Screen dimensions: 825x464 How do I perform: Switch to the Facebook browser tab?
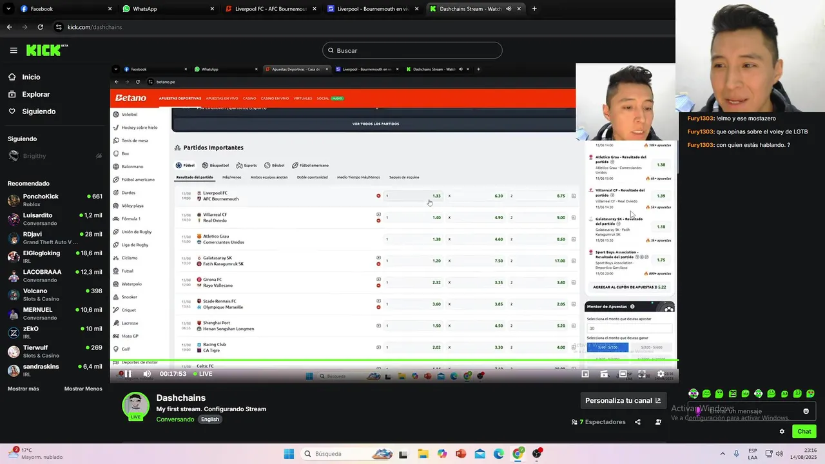point(61,9)
